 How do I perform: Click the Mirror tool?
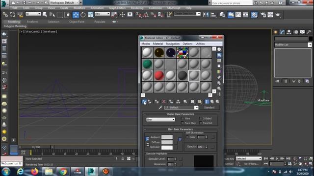206,15
